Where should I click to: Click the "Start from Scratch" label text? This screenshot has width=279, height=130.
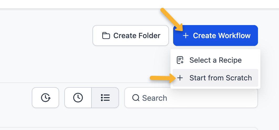pyautogui.click(x=221, y=78)
